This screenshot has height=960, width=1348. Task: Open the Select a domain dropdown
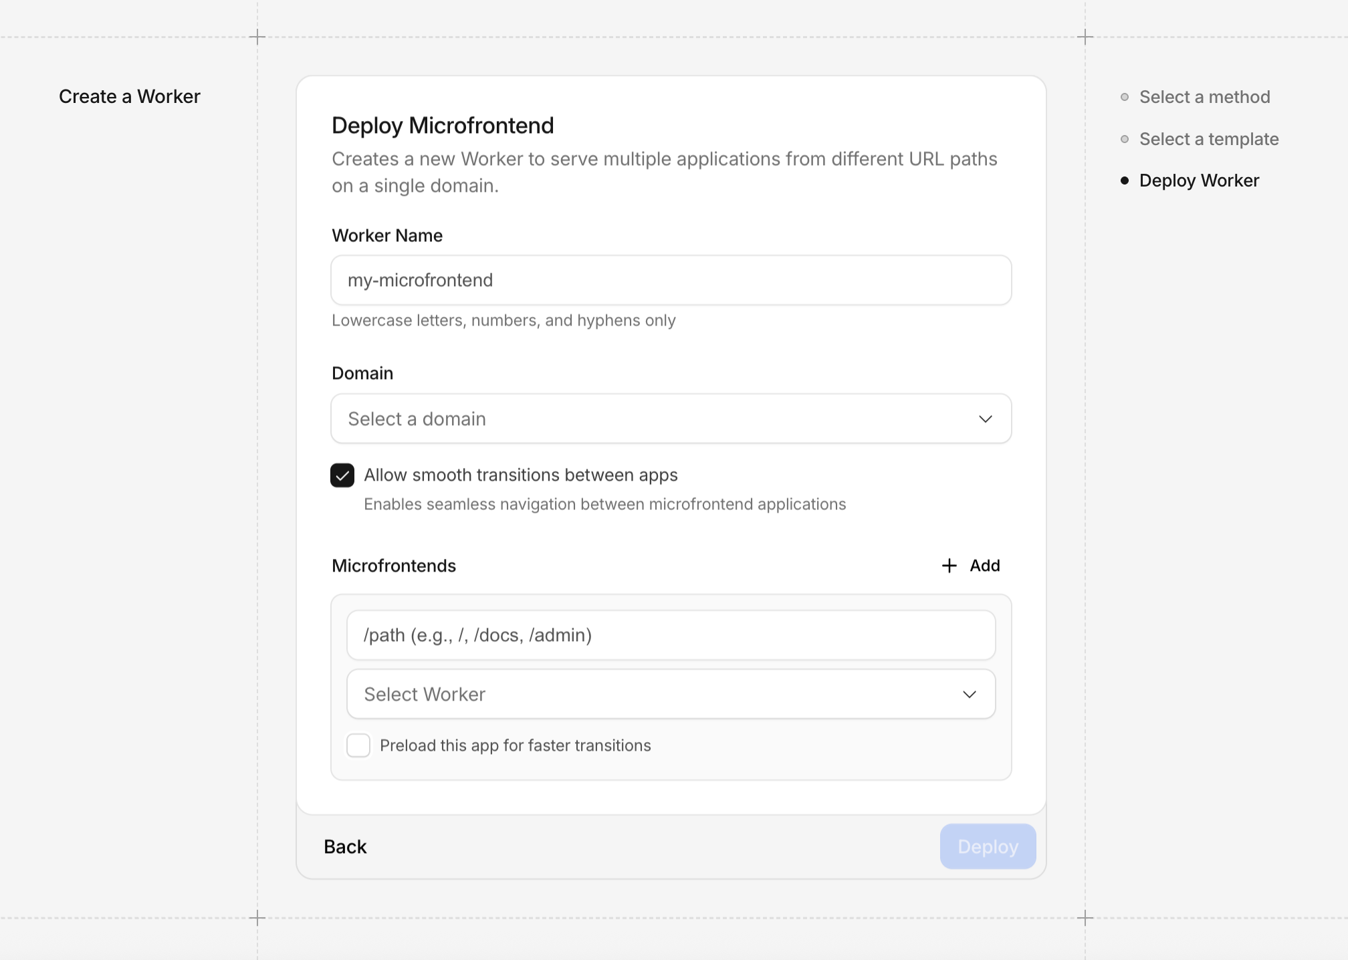[670, 419]
